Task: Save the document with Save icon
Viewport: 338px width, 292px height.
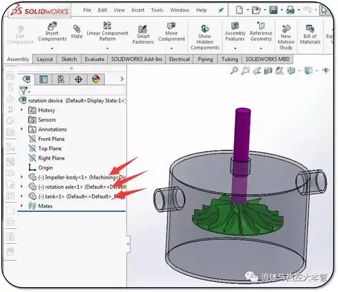Action: 273,10
